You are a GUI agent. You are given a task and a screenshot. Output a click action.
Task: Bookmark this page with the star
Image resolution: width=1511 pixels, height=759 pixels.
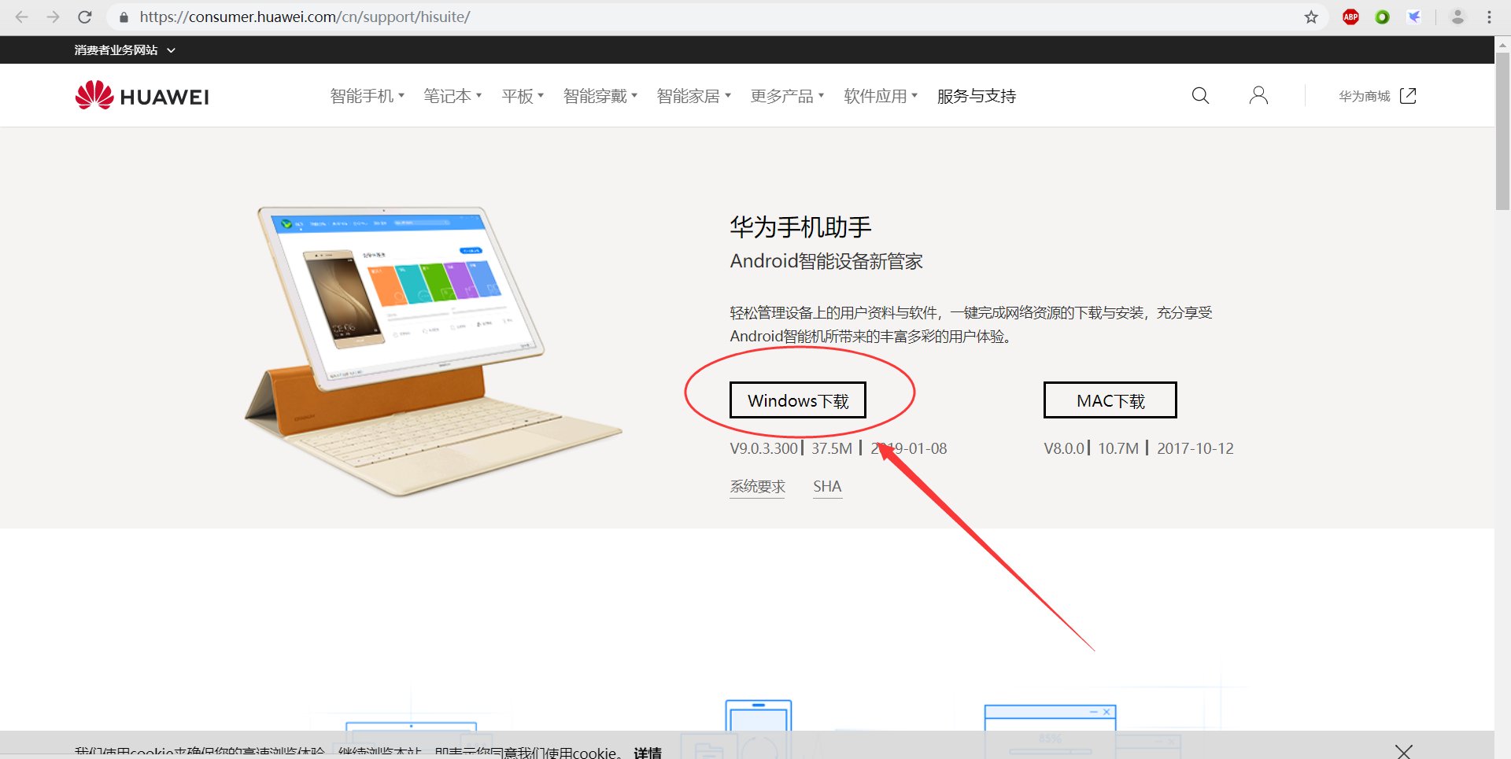[1311, 17]
